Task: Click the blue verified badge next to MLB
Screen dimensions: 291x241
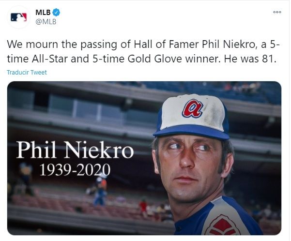Action: point(56,12)
